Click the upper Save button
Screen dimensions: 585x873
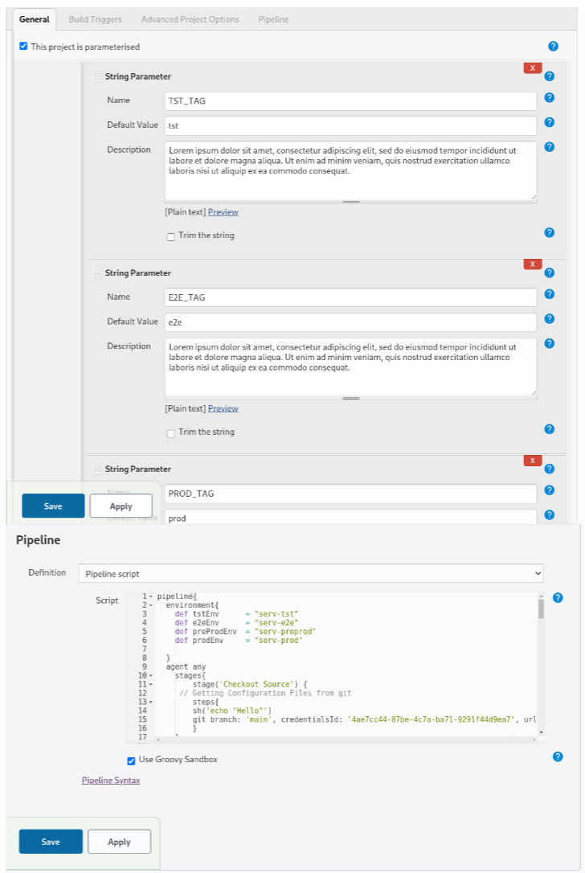click(53, 506)
